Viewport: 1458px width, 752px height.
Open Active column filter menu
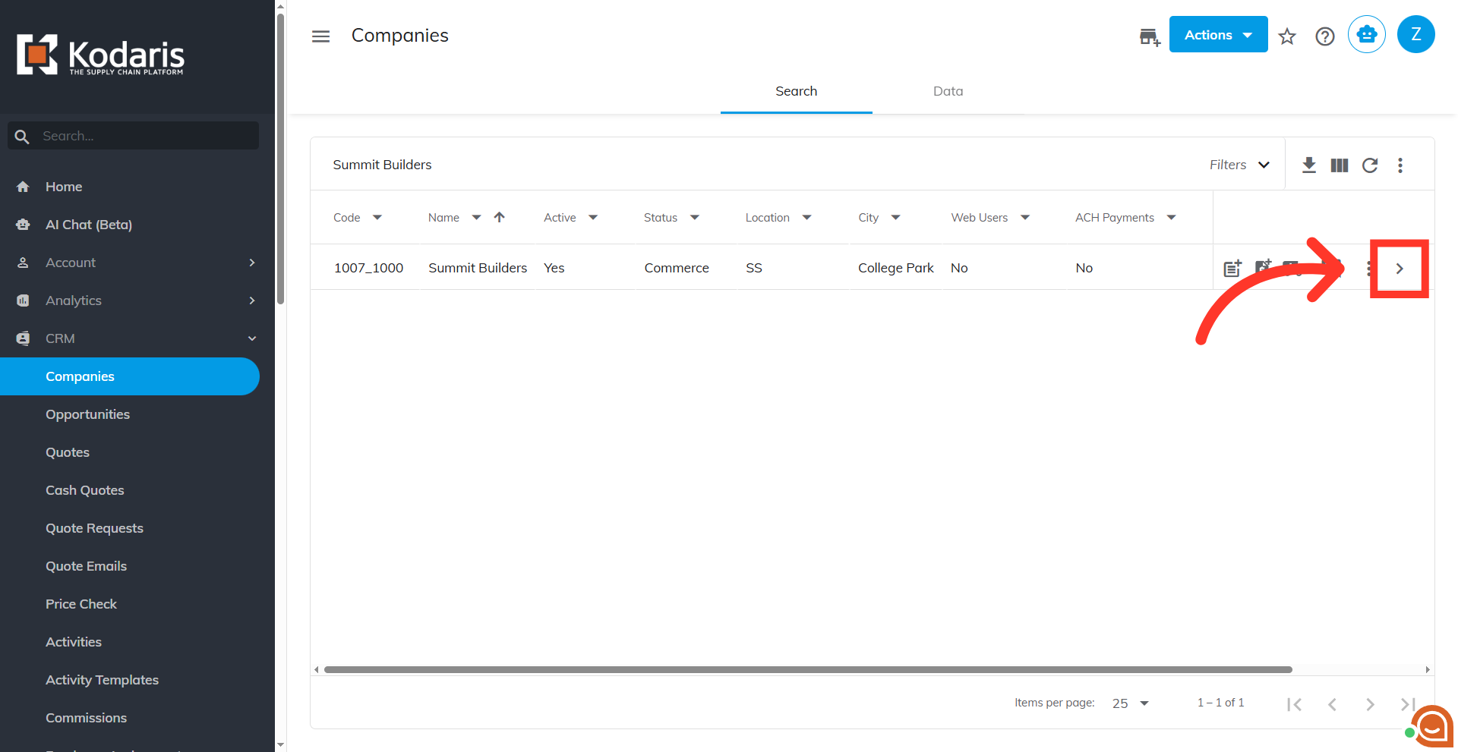pos(593,218)
